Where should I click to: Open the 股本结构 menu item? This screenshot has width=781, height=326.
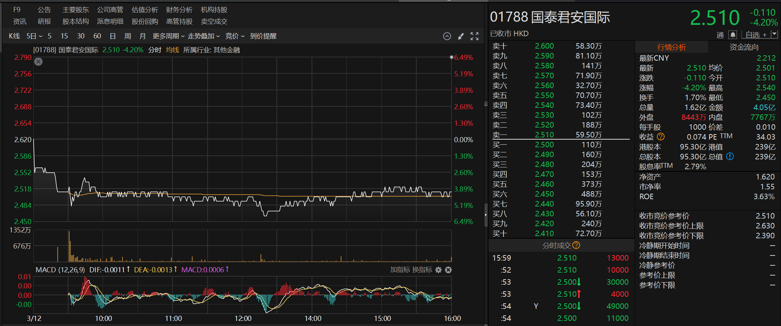click(76, 22)
